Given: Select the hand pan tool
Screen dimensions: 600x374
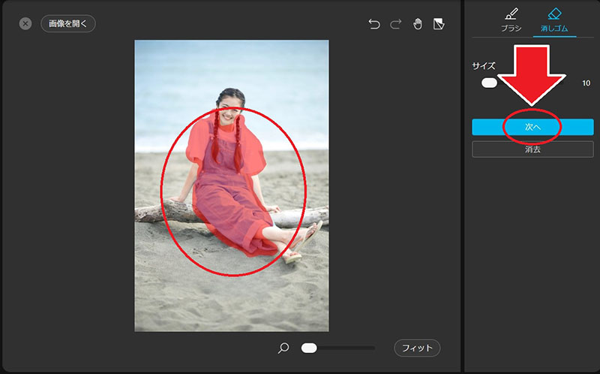Looking at the screenshot, I should [418, 24].
